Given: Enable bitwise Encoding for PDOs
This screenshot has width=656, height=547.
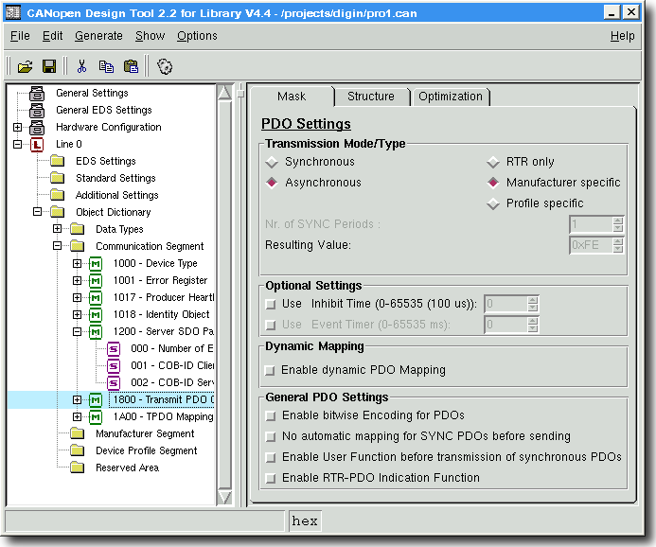Looking at the screenshot, I should (x=271, y=415).
